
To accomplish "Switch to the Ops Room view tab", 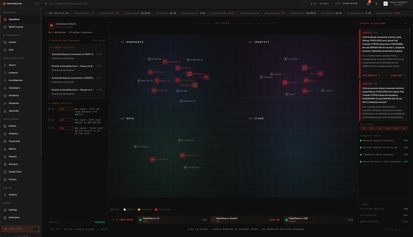I will [x=222, y=23].
